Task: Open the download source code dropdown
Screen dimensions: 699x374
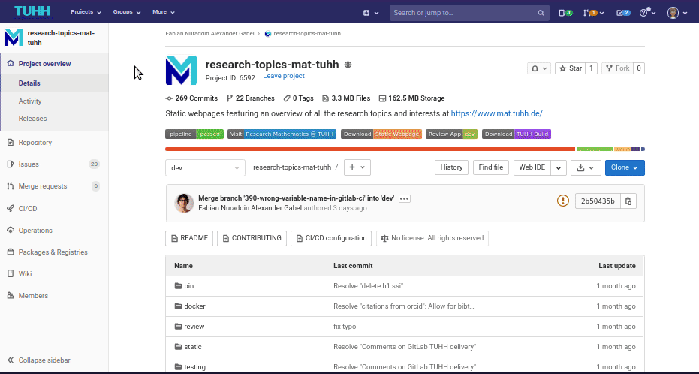Action: [586, 167]
